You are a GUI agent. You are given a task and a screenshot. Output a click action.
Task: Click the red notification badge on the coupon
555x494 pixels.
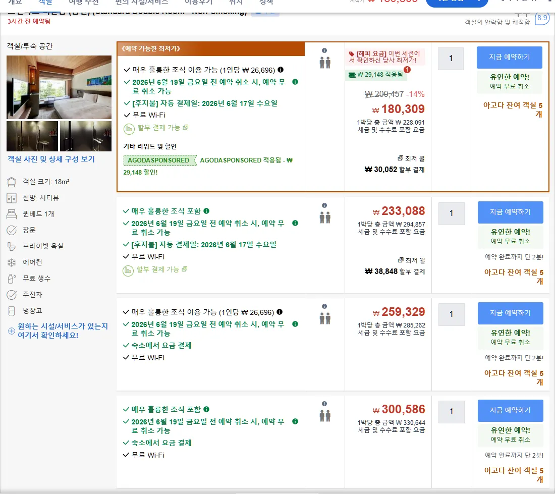pyautogui.click(x=407, y=70)
